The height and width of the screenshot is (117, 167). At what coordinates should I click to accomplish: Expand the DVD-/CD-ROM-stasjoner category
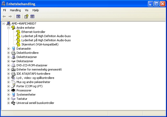(x=8, y=65)
